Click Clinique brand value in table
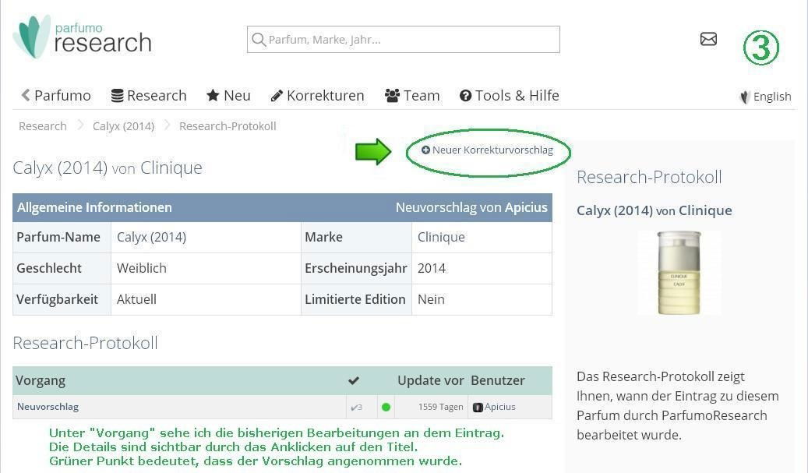 coord(441,237)
